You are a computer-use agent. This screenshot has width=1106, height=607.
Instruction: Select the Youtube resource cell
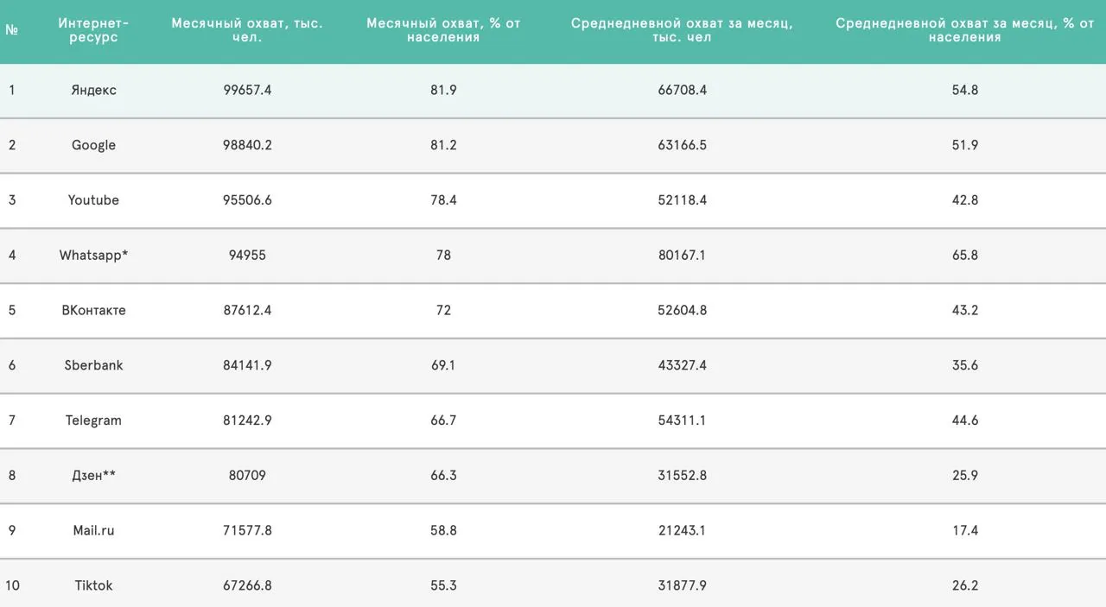93,200
